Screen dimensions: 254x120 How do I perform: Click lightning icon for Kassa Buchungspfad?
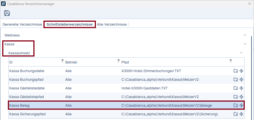pos(241,79)
